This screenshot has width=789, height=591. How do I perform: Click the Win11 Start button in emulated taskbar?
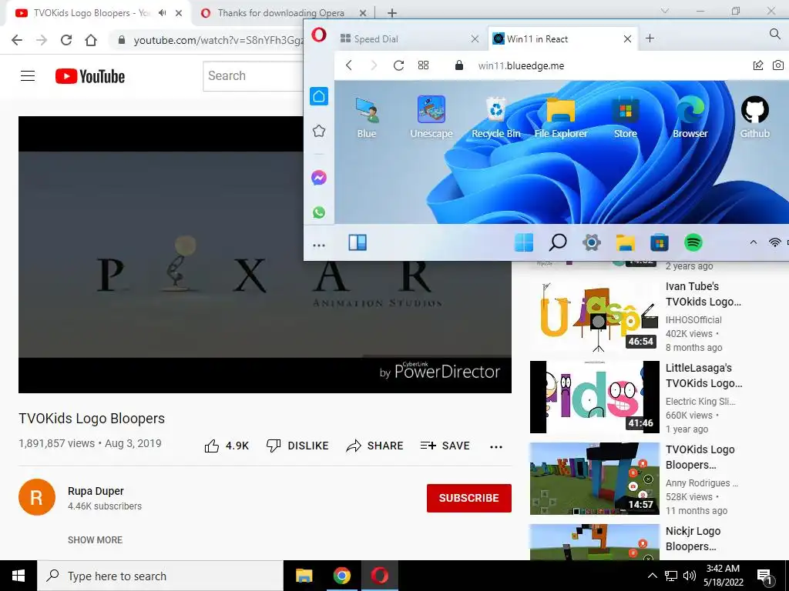click(x=524, y=242)
